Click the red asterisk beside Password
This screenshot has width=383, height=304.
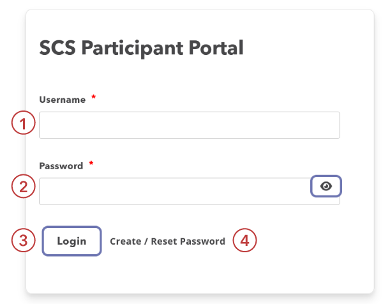91,164
